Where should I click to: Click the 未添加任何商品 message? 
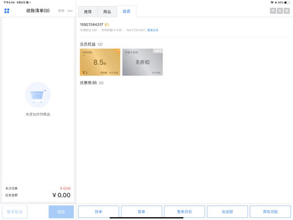(38, 114)
